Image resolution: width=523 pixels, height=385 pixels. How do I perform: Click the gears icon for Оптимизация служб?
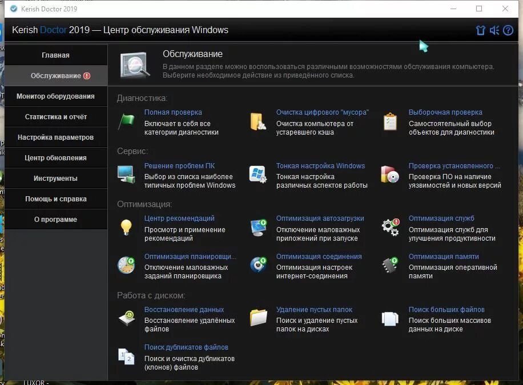[391, 228]
